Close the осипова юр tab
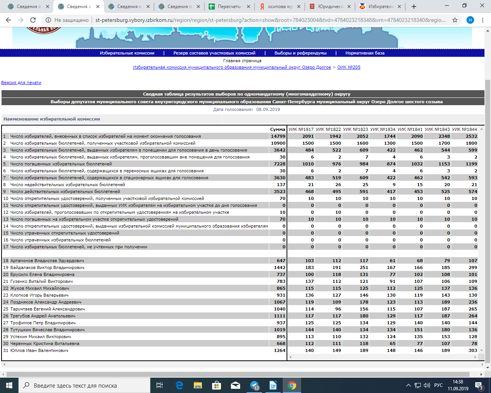 coord(298,7)
